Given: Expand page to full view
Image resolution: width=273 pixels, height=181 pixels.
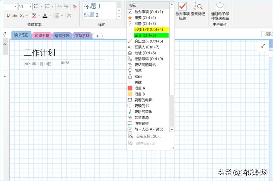Looking at the screenshot, I should (x=263, y=46).
